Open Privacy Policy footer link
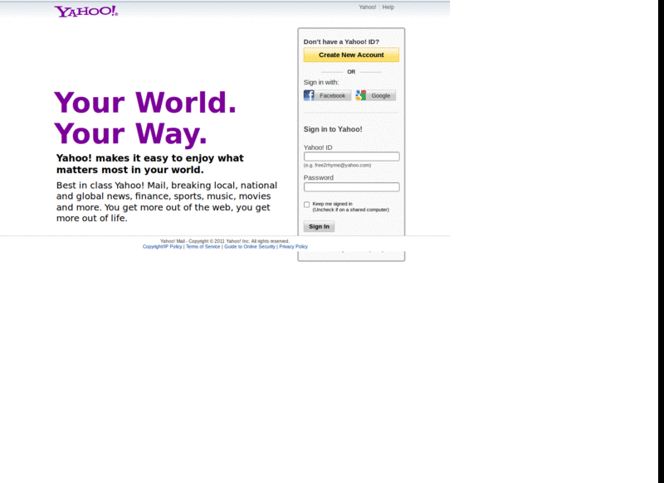Viewport: 664px width, 483px height. point(294,247)
